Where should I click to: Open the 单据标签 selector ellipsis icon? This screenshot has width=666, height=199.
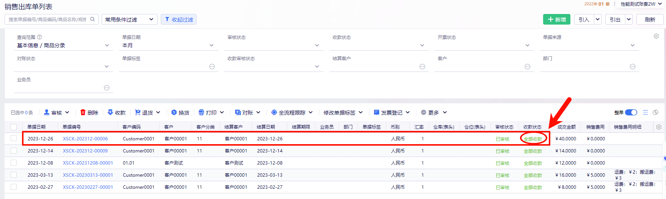[212, 67]
